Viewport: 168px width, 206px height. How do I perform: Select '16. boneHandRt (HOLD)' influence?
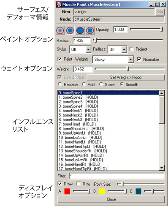tap(108, 164)
